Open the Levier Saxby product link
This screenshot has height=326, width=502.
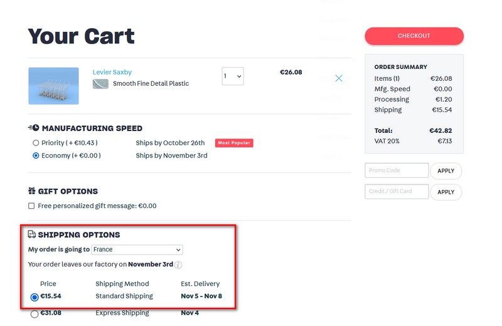(112, 72)
